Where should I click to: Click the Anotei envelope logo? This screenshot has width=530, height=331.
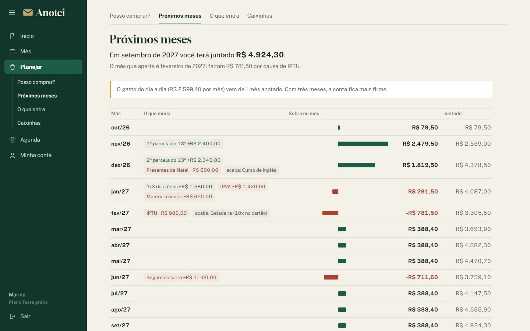(x=28, y=13)
